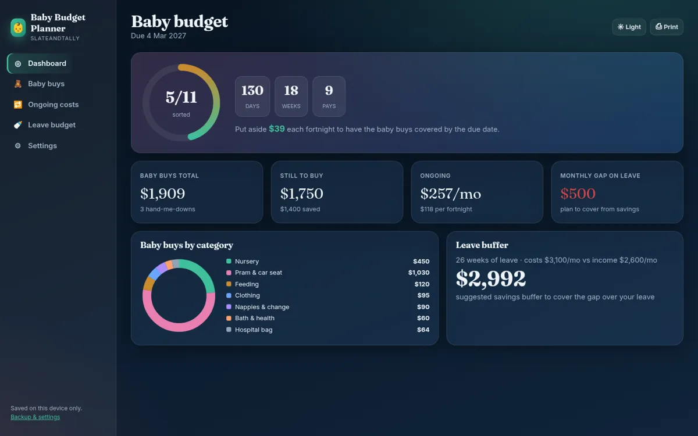The width and height of the screenshot is (698, 436).
Task: Open the Baby Buys Total card
Action: [x=197, y=192]
